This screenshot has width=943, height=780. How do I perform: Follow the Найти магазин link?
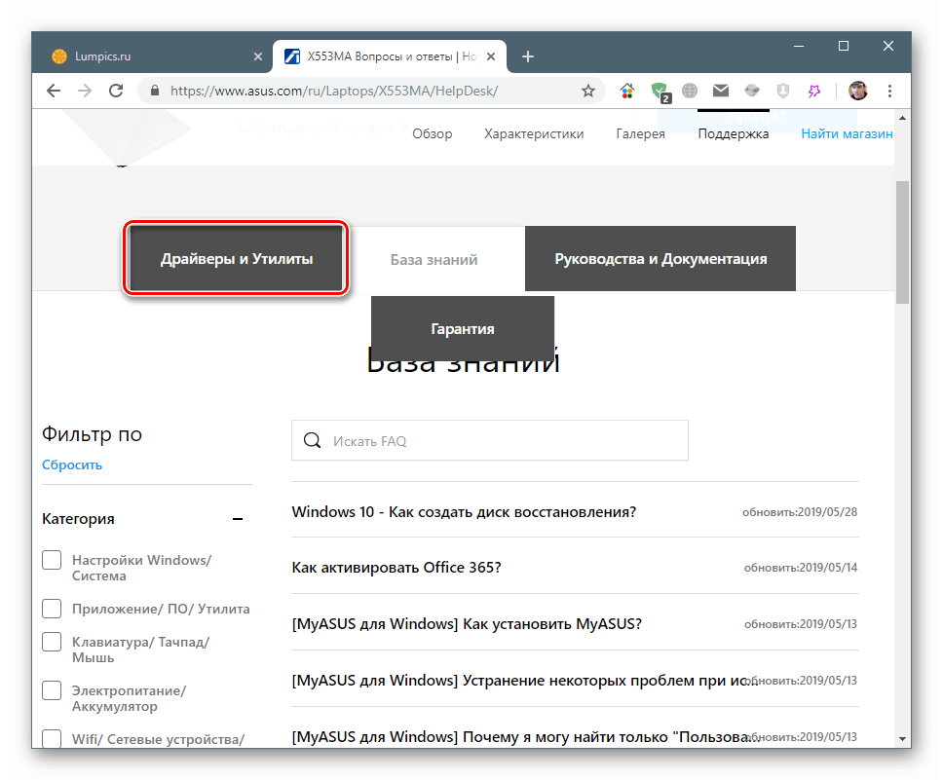point(847,133)
